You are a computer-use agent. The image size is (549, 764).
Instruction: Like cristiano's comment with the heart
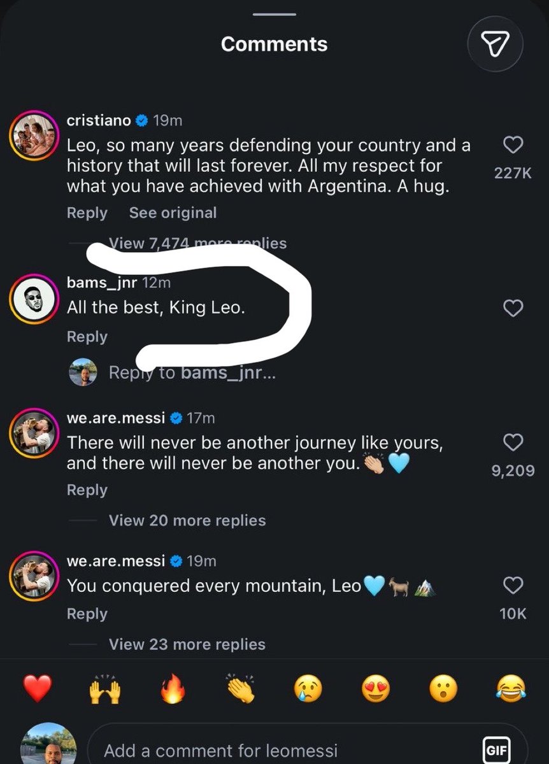coord(513,145)
